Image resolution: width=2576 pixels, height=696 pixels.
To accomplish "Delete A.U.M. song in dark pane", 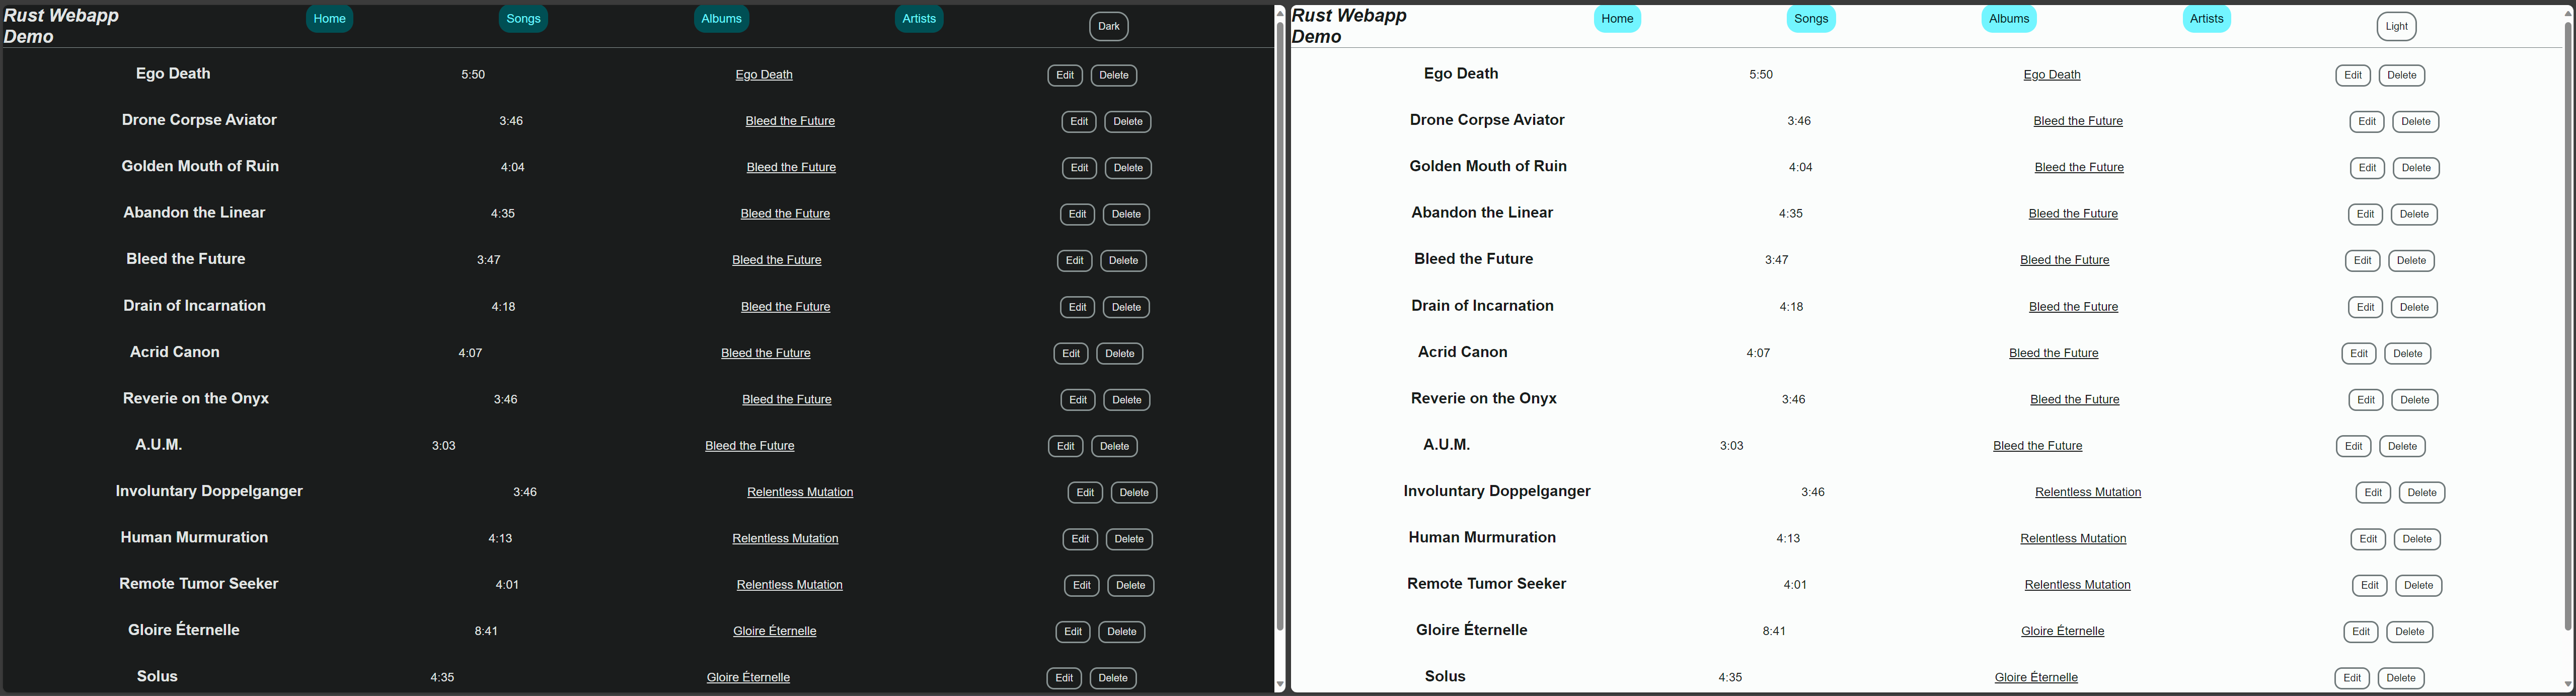I will [x=1114, y=447].
